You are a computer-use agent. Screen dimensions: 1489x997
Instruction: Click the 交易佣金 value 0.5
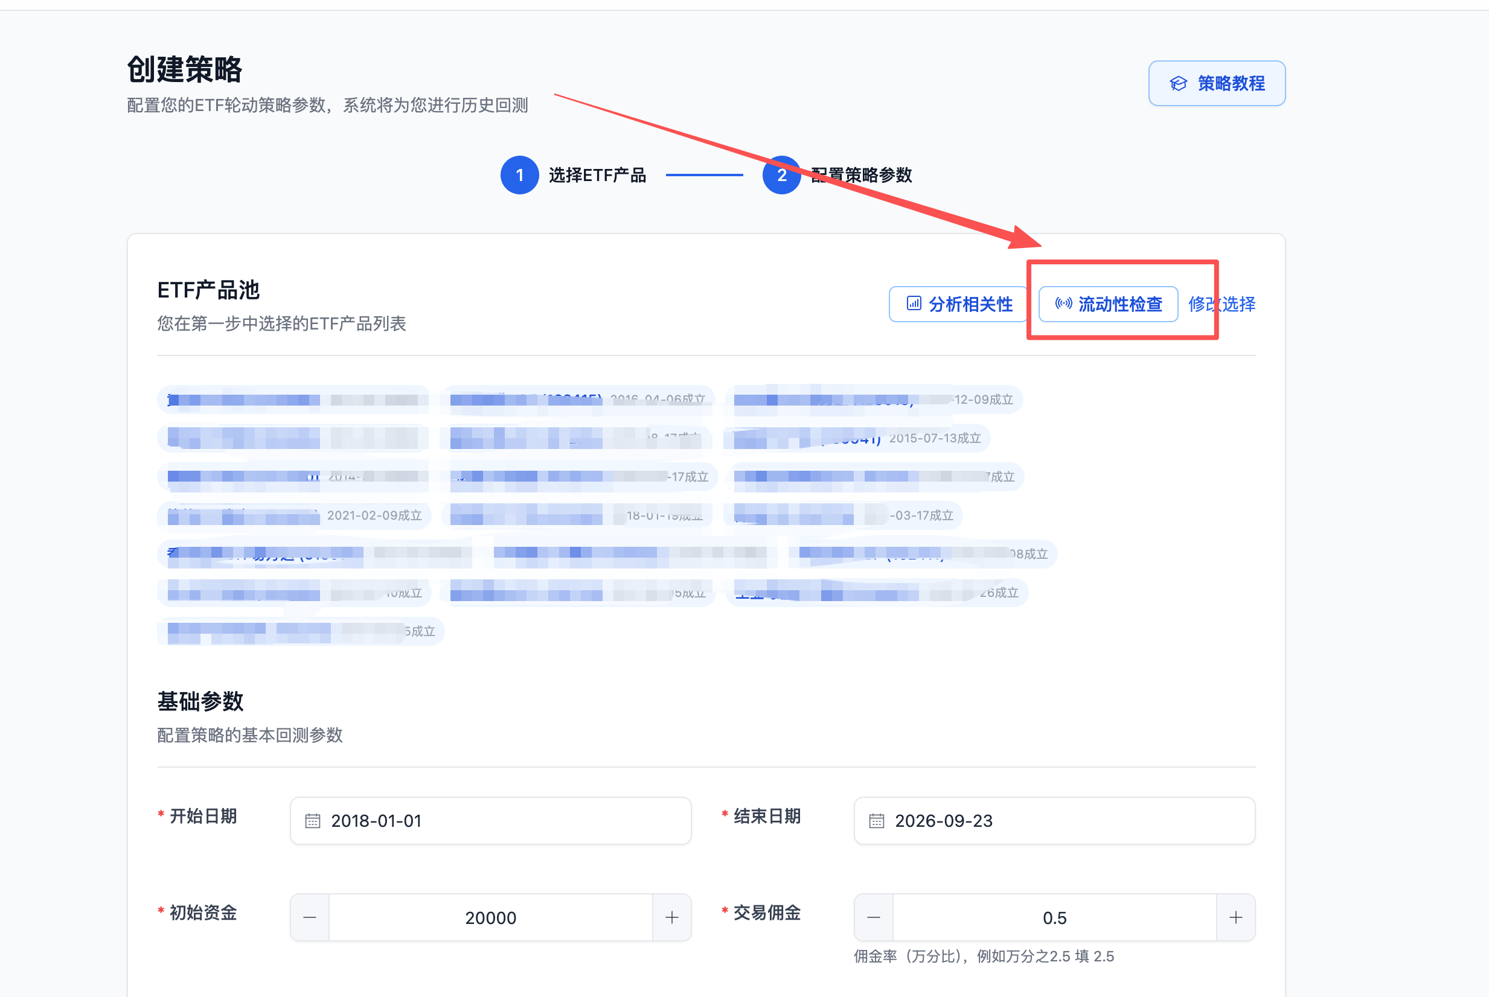(1055, 917)
